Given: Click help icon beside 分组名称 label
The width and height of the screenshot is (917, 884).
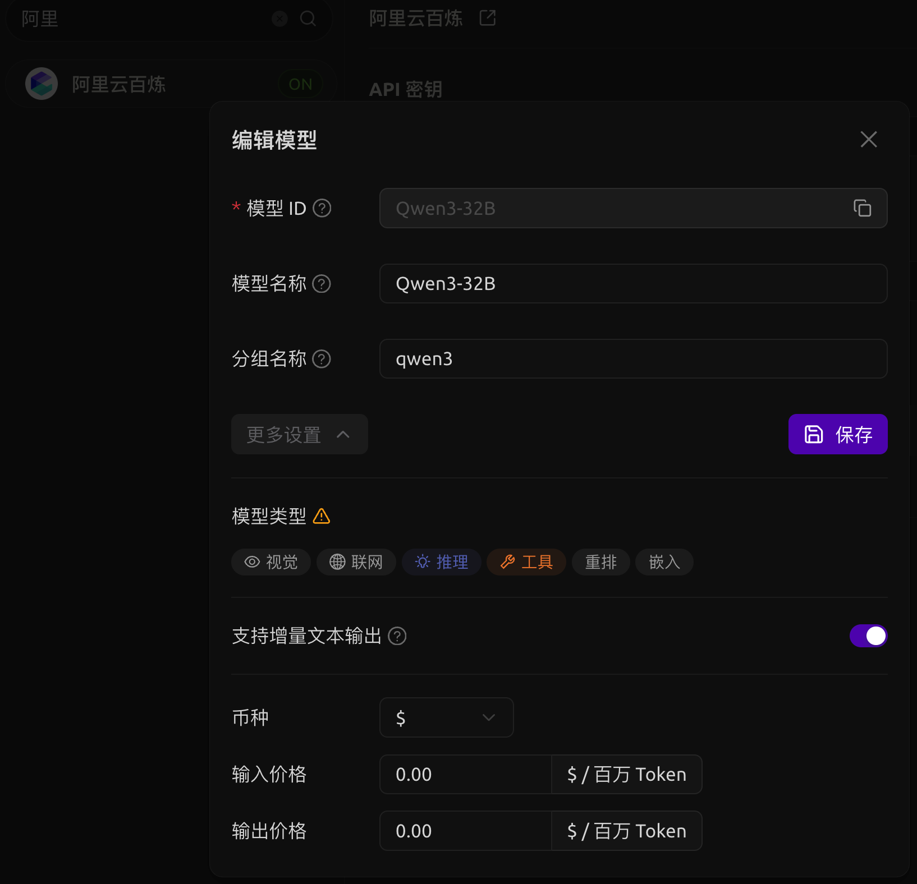Looking at the screenshot, I should (322, 359).
